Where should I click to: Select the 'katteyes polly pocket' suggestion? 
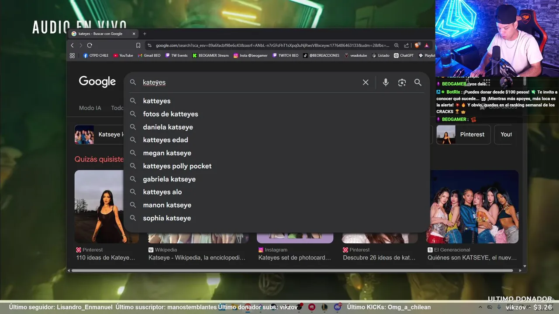[x=277, y=166]
